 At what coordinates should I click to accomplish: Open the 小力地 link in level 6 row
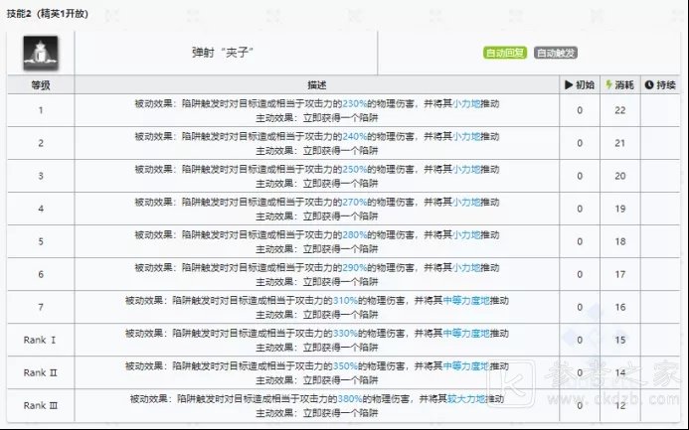pyautogui.click(x=463, y=268)
